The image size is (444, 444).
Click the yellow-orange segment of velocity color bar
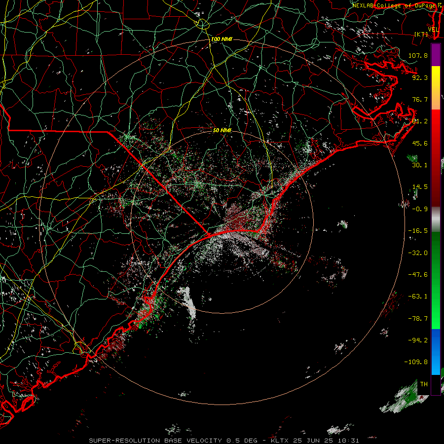pyautogui.click(x=436, y=88)
